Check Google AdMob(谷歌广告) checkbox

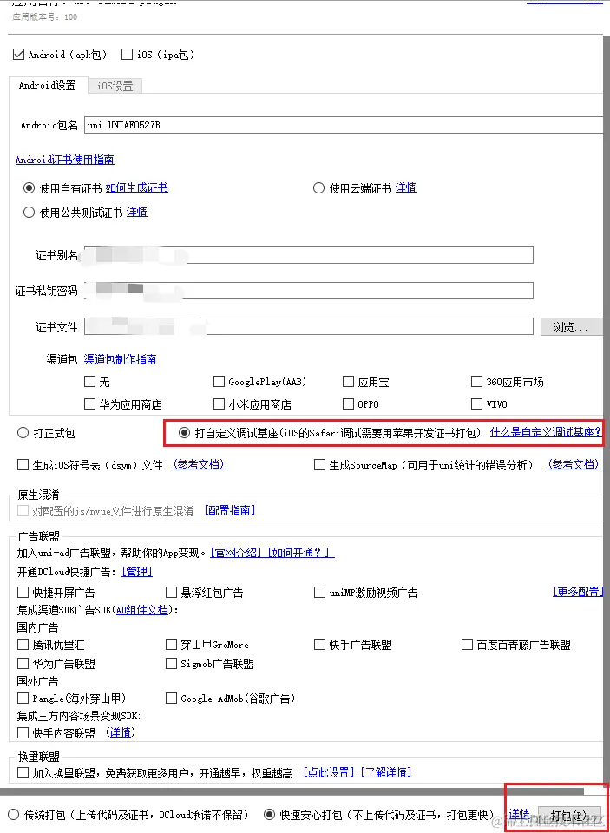coord(171,698)
